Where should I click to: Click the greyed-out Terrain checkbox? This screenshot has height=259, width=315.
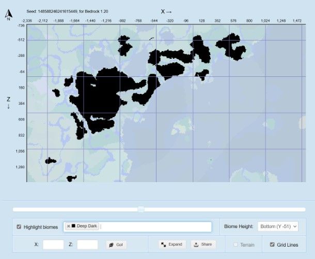pos(236,245)
